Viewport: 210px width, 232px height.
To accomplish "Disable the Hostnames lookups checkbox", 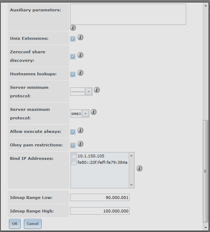I will 73,74.
